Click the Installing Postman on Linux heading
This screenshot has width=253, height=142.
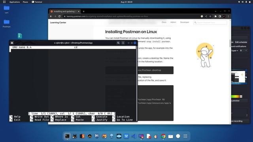pyautogui.click(x=131, y=32)
